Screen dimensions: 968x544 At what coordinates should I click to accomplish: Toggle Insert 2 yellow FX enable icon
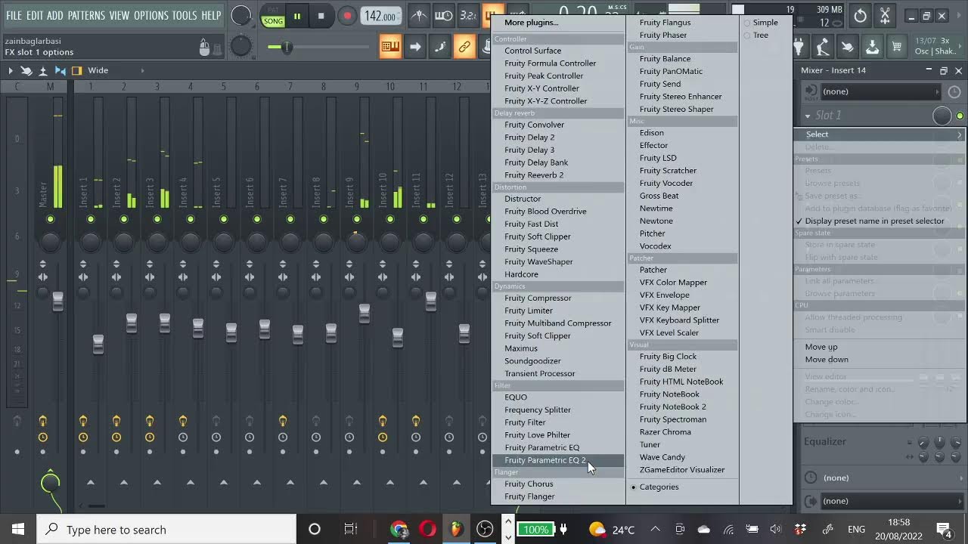pyautogui.click(x=116, y=421)
